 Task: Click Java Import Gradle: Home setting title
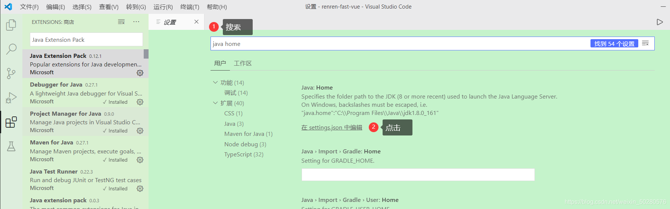(341, 151)
